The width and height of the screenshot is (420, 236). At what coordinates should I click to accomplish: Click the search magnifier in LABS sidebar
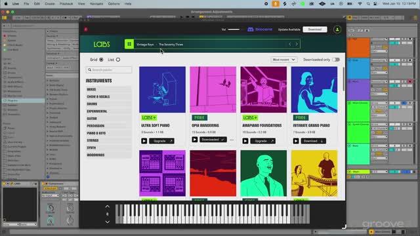pos(90,70)
